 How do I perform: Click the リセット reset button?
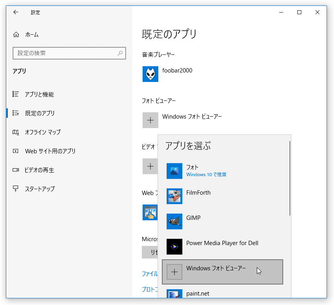150,252
